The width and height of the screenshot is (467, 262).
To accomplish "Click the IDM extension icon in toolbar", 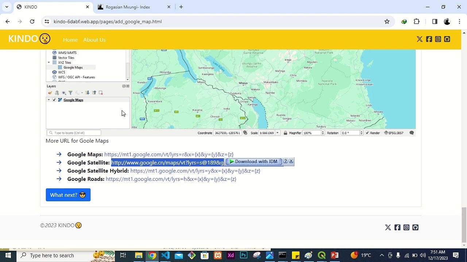I will point(404,21).
